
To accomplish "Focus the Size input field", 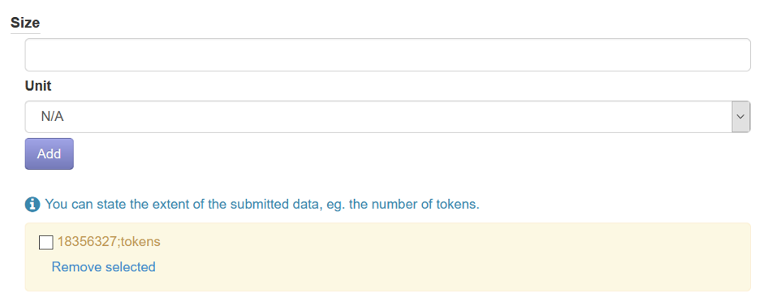I will point(387,55).
